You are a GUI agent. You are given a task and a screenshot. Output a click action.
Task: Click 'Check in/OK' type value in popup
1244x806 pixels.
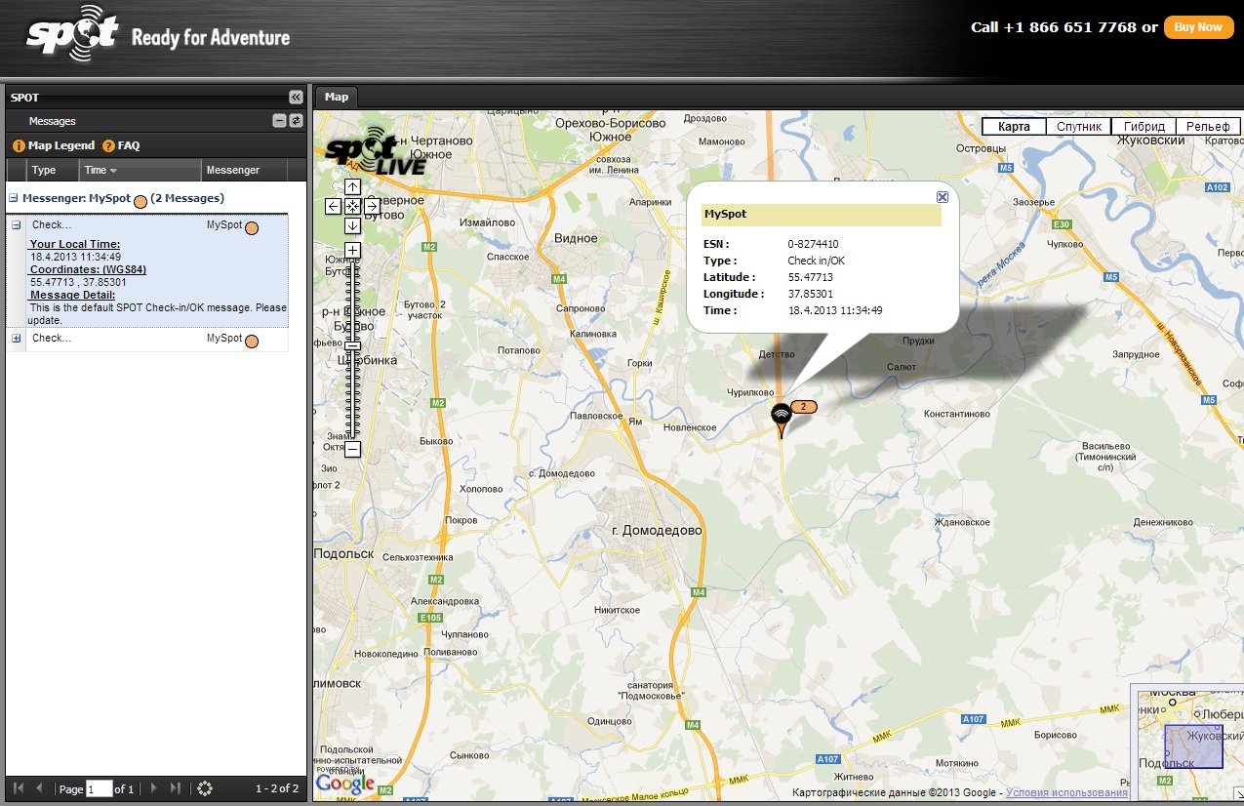817,261
